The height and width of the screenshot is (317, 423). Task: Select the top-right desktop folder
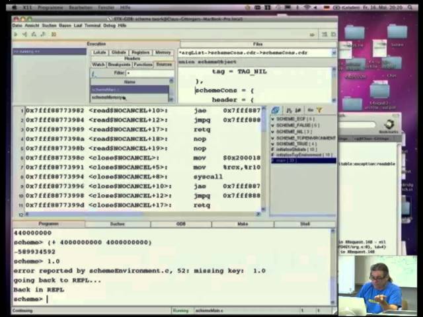tap(397, 31)
